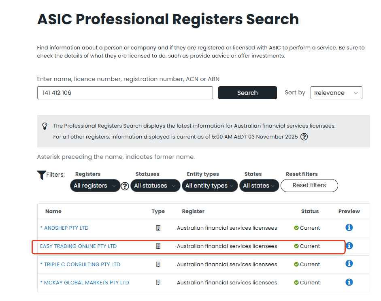
Task: Click the Reset filters button
Action: coord(309,185)
